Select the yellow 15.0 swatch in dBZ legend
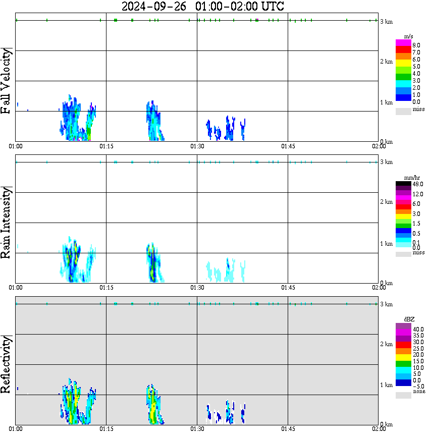The height and width of the screenshot is (438, 429). click(403, 358)
